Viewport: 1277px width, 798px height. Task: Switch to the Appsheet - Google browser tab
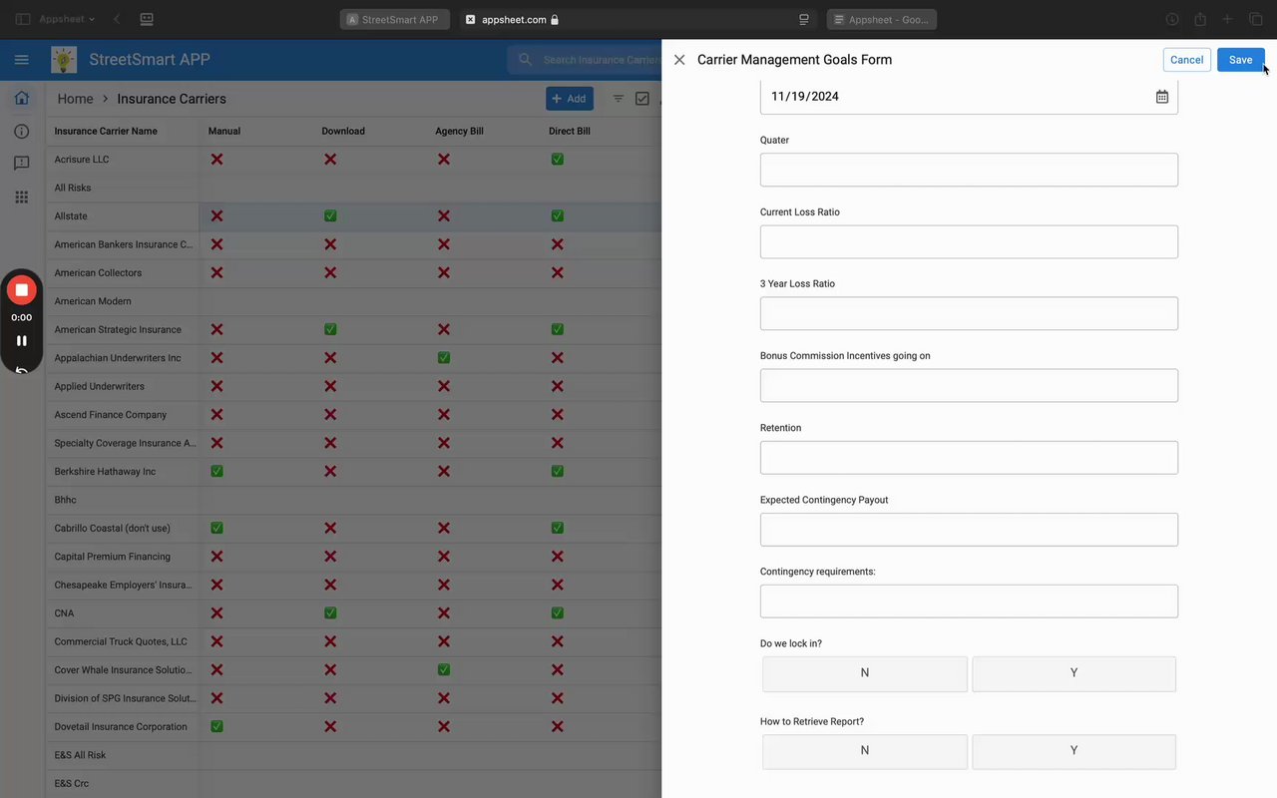click(882, 19)
